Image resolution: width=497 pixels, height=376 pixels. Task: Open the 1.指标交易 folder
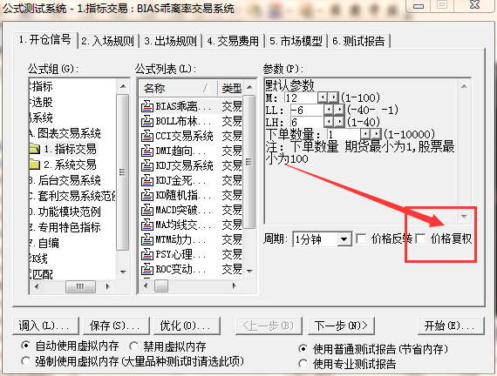(34, 149)
